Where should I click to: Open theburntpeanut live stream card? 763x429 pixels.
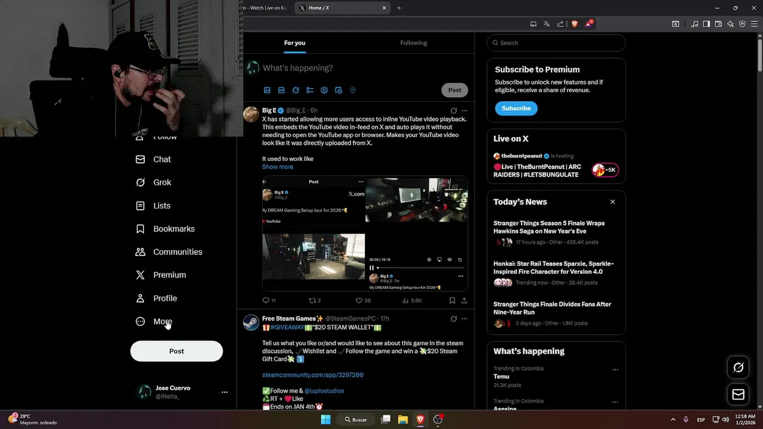click(556, 165)
